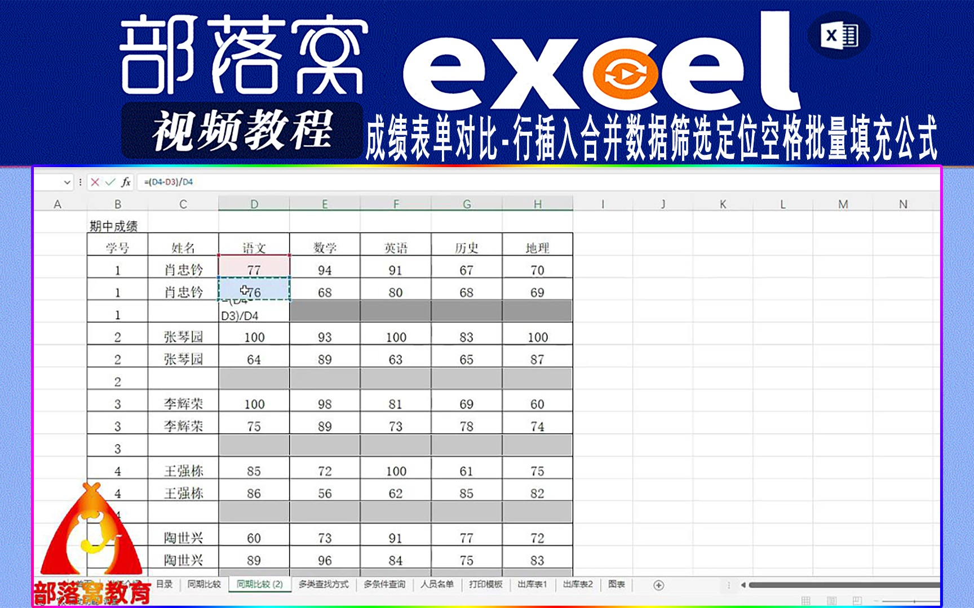Go to the 多条件查询 sheet tab

[384, 584]
